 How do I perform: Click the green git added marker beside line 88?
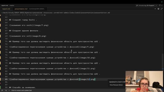[x=1, y=87]
